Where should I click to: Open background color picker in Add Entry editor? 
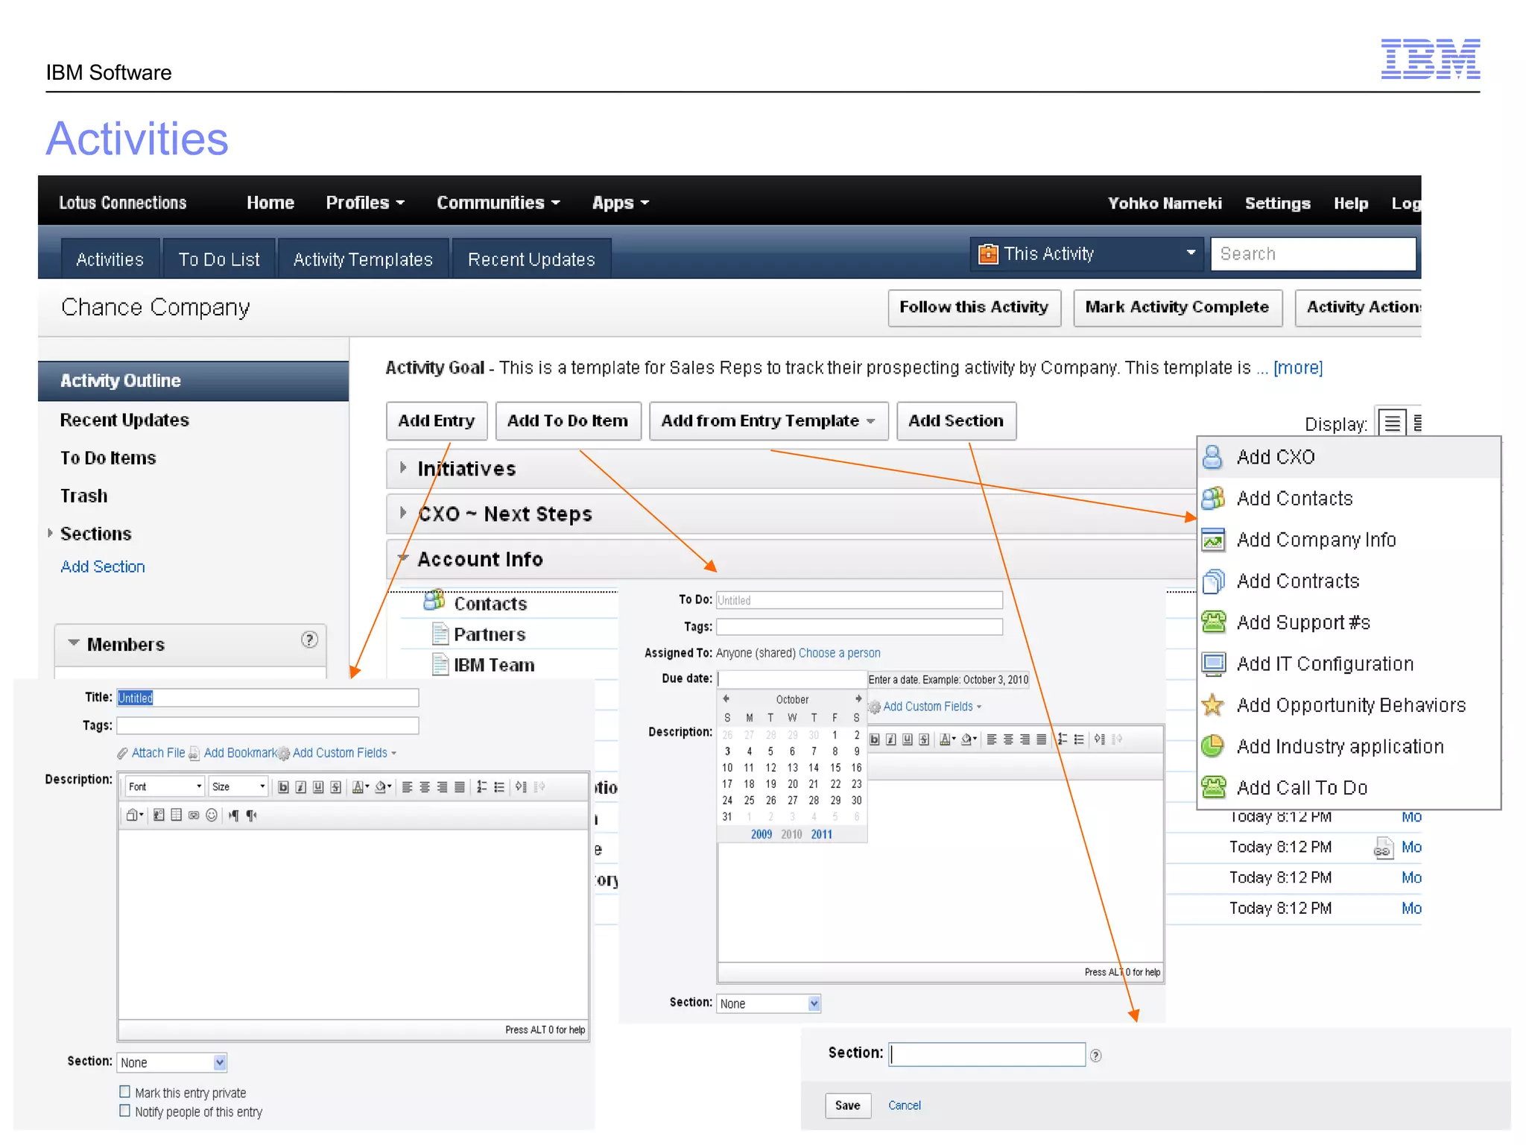[383, 787]
